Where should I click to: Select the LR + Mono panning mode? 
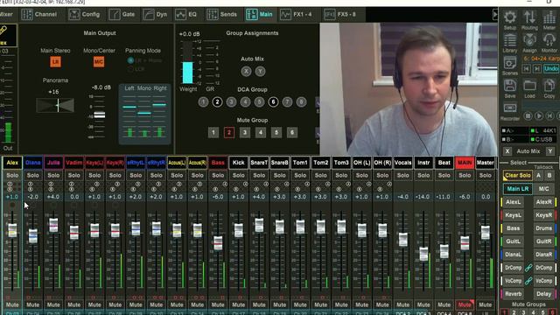(130, 60)
